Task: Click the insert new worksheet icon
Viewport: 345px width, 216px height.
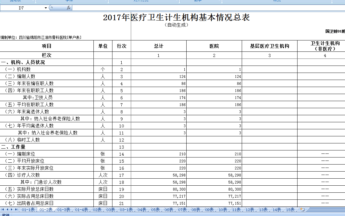Action: pos(302,210)
